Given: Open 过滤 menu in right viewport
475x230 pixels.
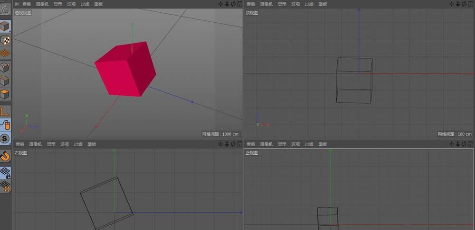Looking at the screenshot, I should [78, 144].
